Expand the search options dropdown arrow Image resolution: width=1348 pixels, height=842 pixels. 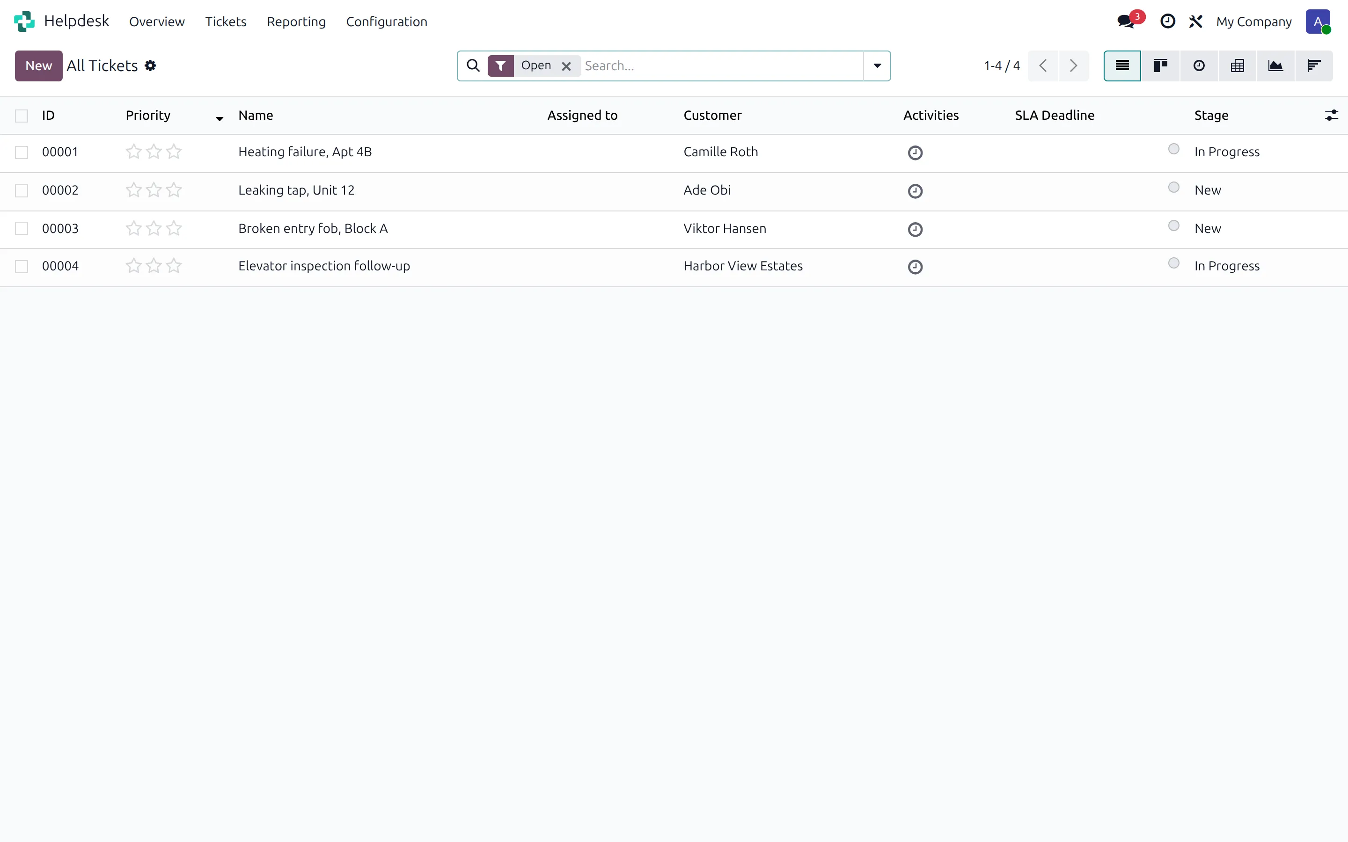coord(877,65)
